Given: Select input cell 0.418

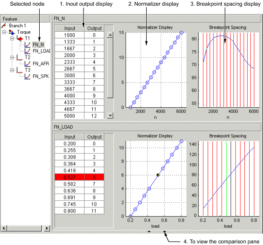Looking at the screenshot, I should (x=69, y=170).
